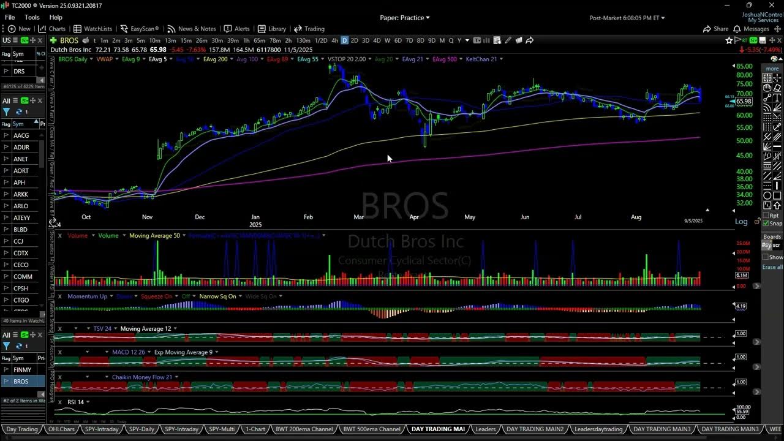Enable the Rpt checkbox
This screenshot has width=784, height=441.
[766, 216]
